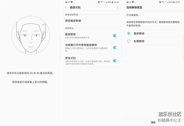184x126 pixels.
Task: Disable 当屏幕打开时使用面部解锁 switch
Action: click(x=115, y=48)
